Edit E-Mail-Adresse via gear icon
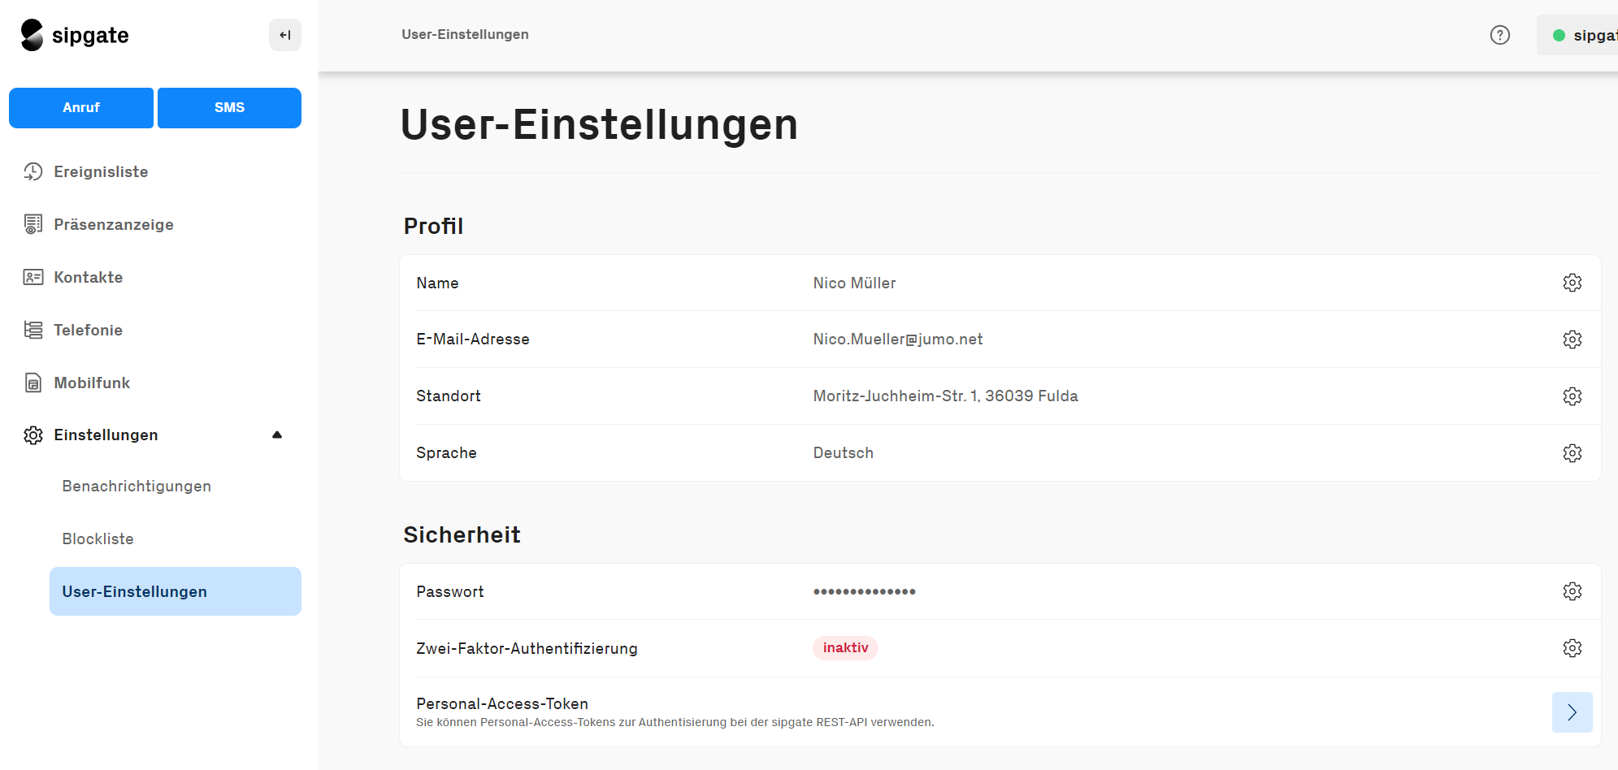The image size is (1618, 770). pyautogui.click(x=1572, y=340)
